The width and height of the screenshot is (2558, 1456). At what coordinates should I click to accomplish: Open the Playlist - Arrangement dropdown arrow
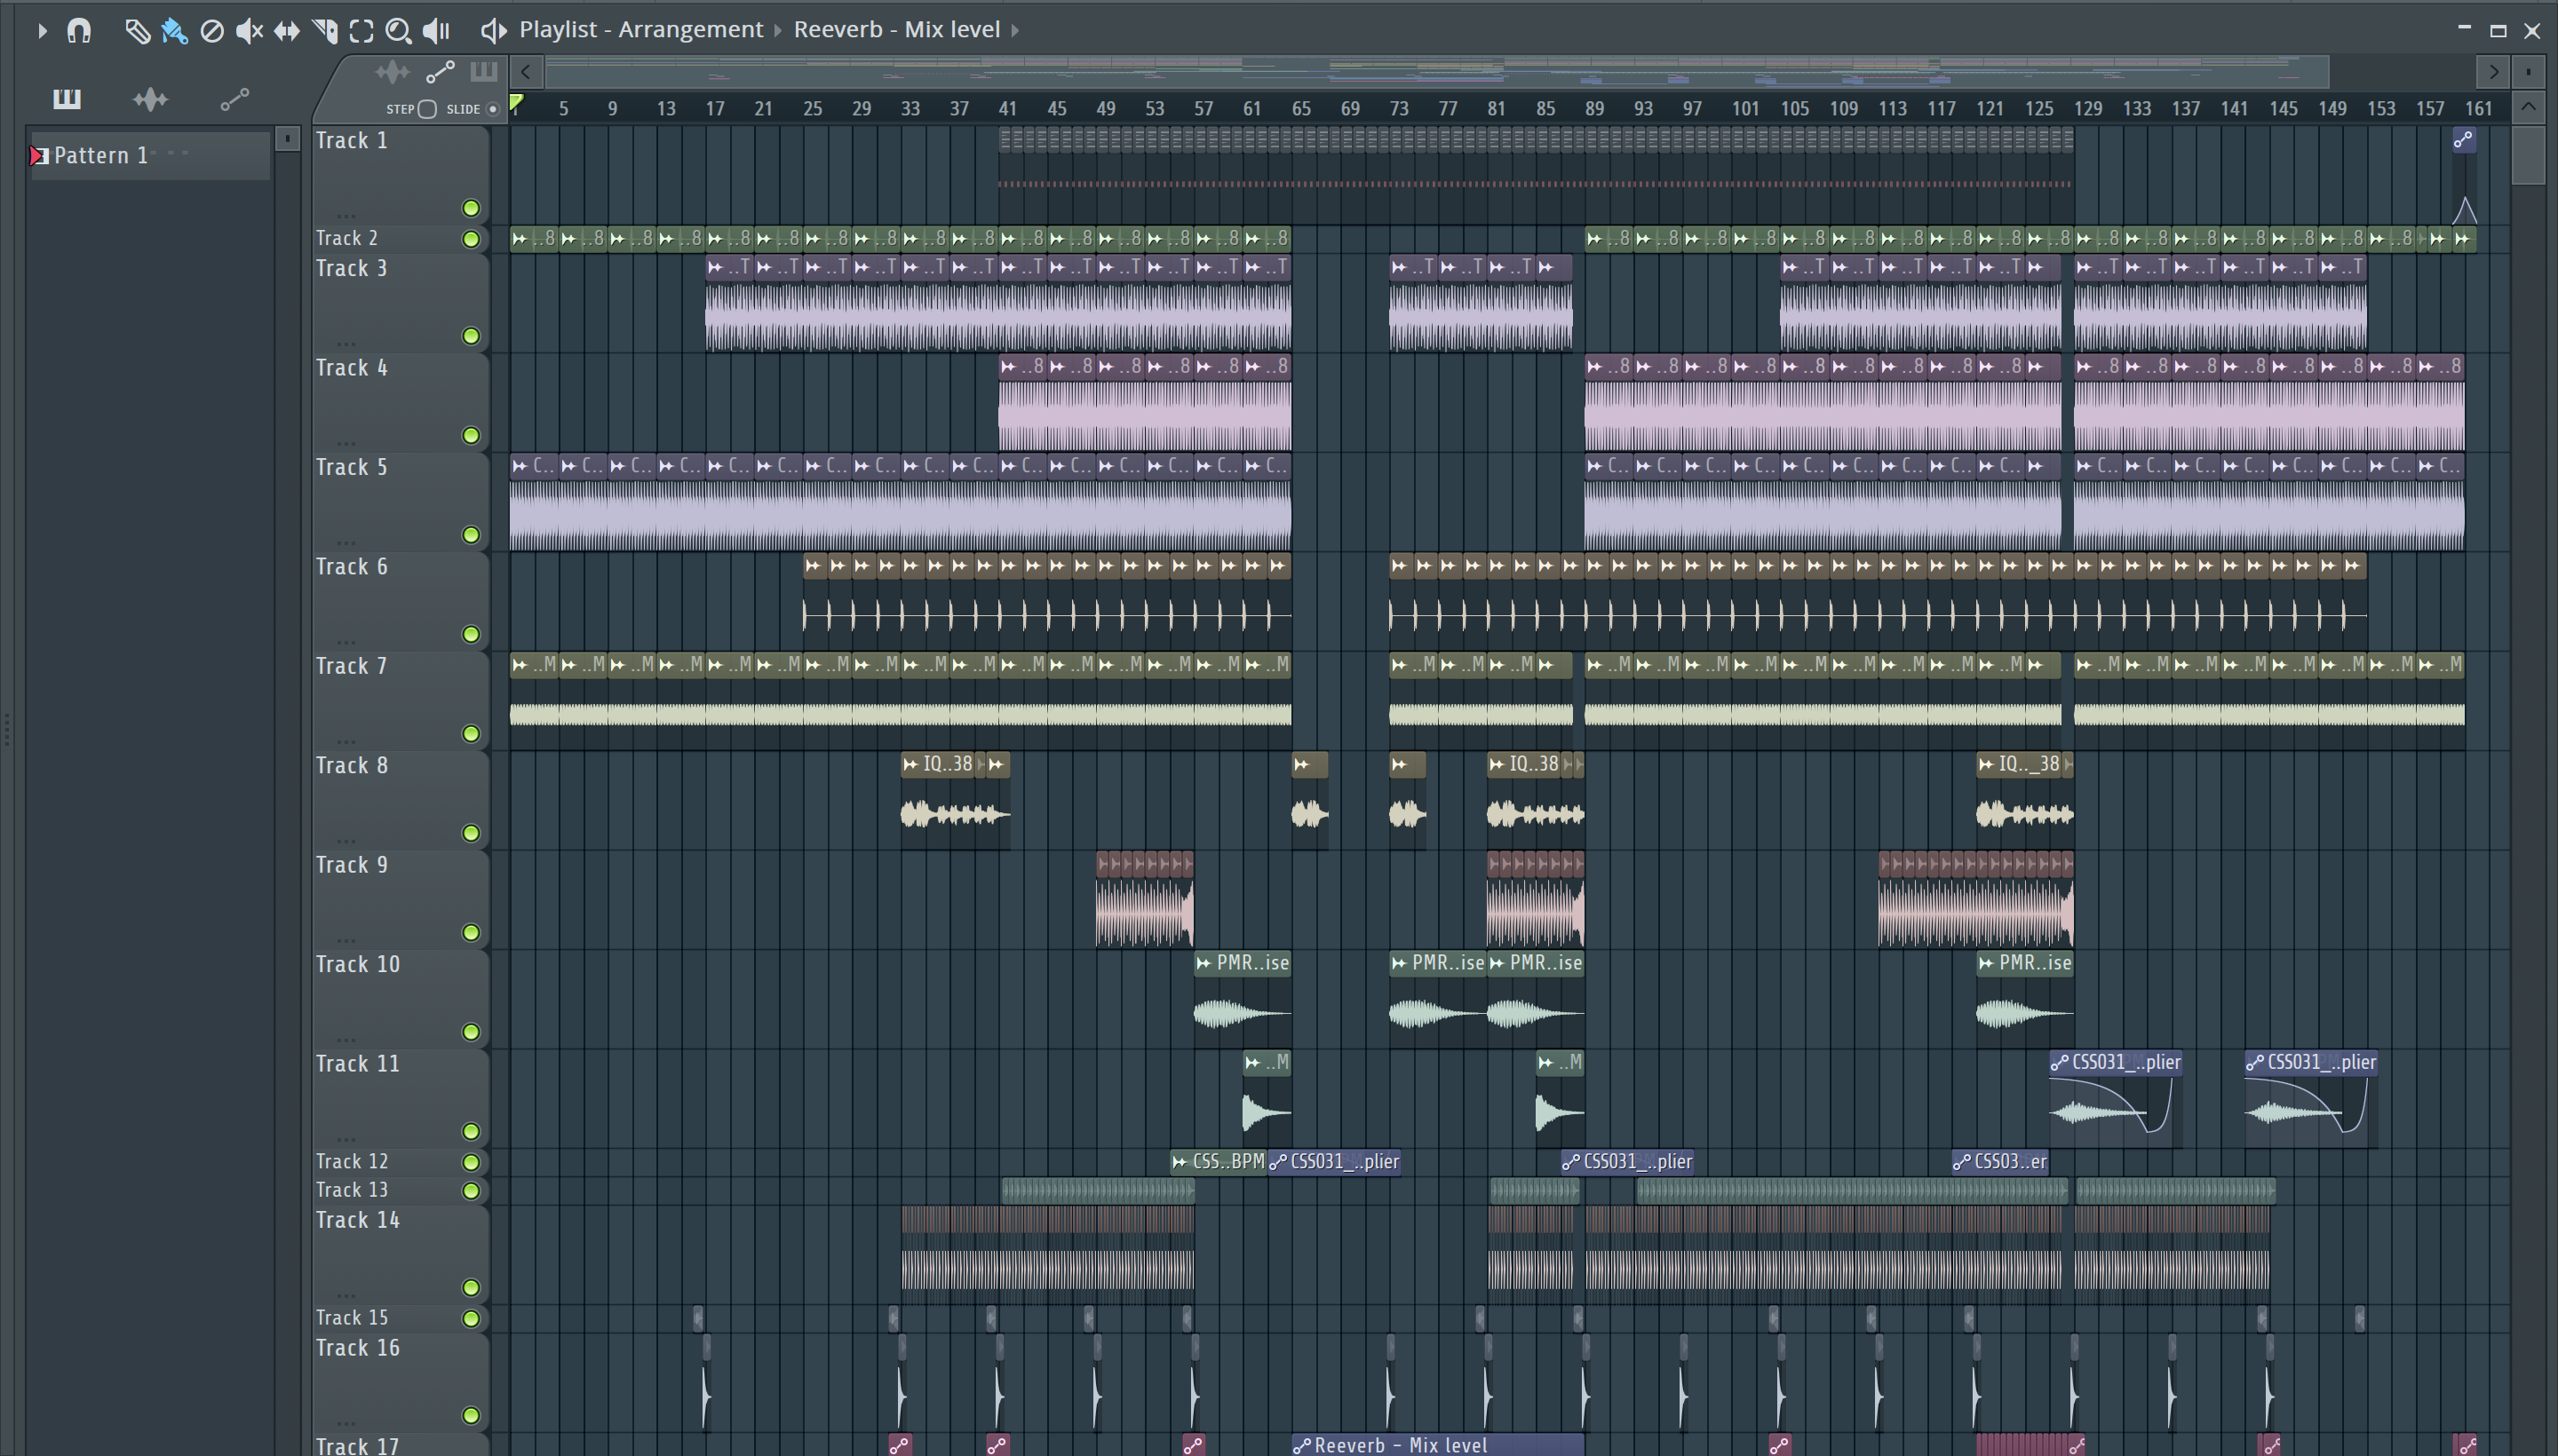778,31
